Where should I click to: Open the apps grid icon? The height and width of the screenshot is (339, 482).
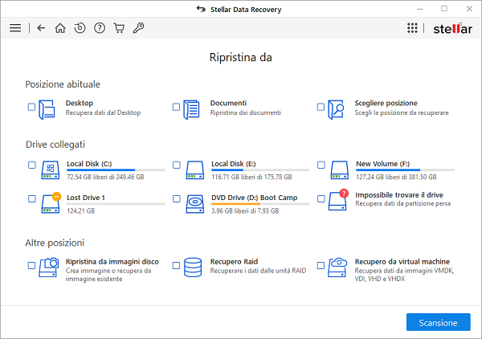click(x=412, y=28)
